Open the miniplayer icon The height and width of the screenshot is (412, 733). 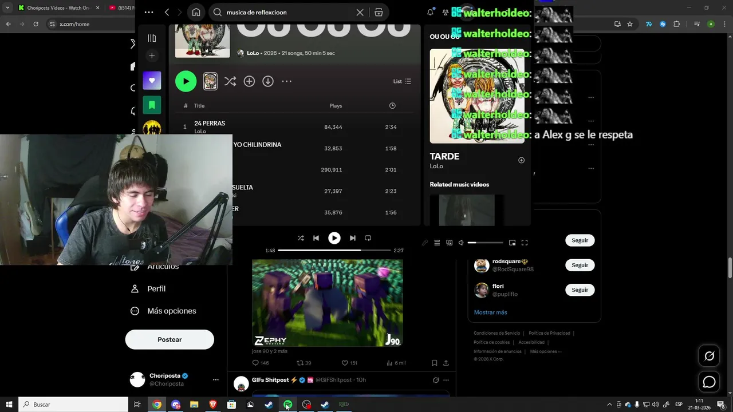pyautogui.click(x=512, y=243)
